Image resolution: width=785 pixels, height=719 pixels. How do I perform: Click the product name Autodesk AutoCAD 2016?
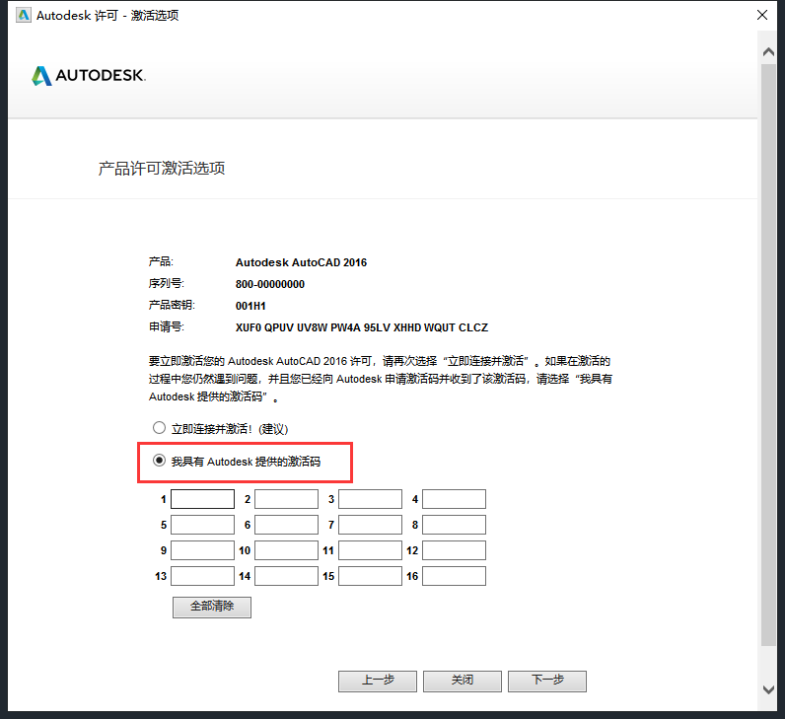click(301, 262)
